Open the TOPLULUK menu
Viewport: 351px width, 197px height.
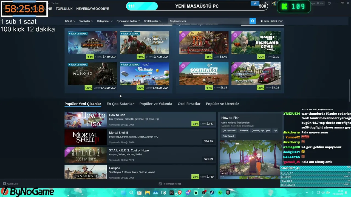point(64,9)
